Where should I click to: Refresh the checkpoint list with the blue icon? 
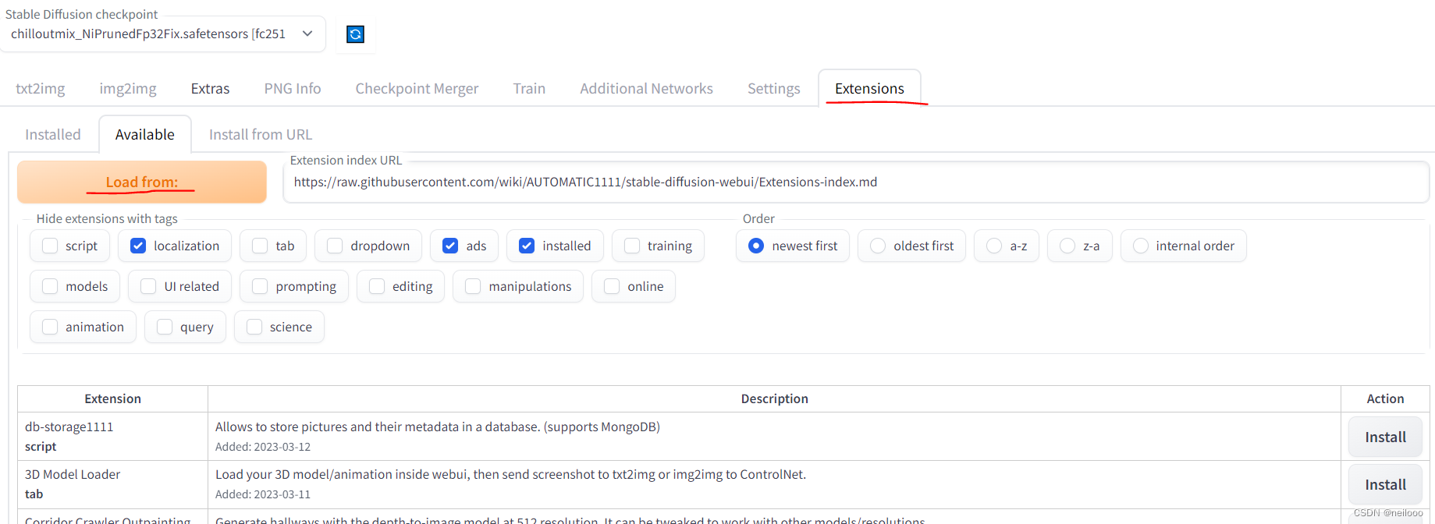coord(355,34)
